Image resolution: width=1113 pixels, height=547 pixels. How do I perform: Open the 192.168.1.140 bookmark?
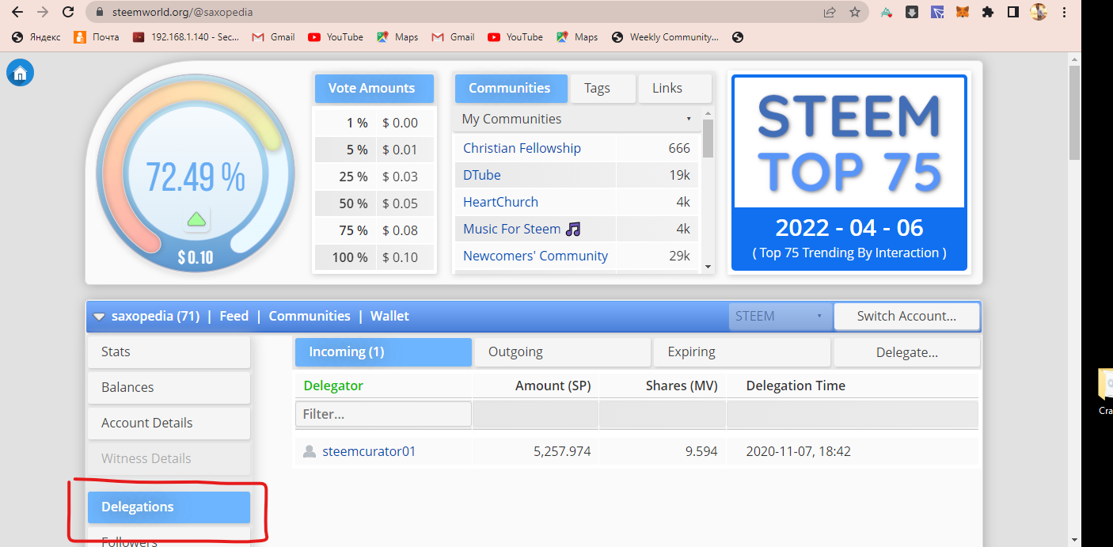186,37
